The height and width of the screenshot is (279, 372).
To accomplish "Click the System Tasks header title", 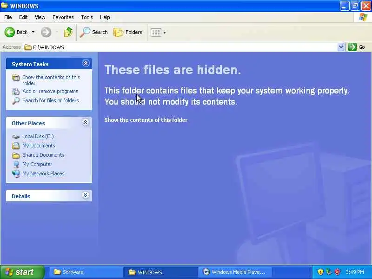I will click(30, 64).
